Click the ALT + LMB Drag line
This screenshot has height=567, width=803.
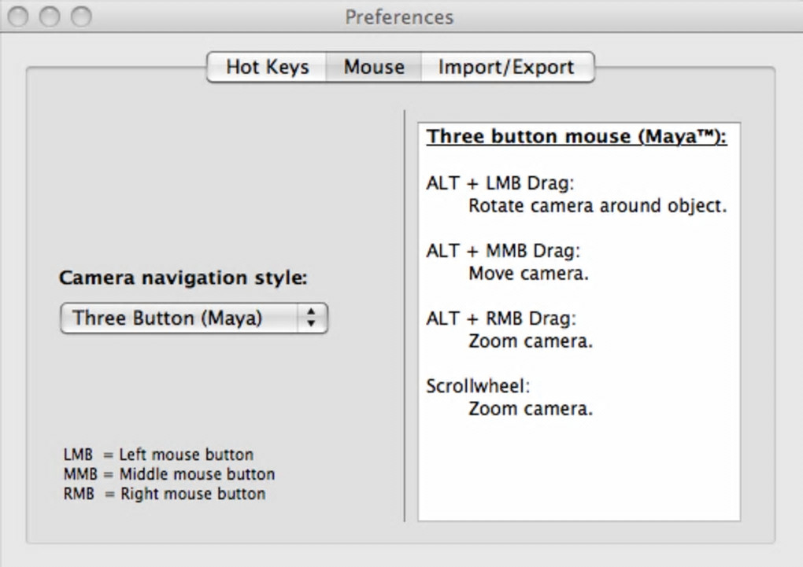pyautogui.click(x=501, y=183)
